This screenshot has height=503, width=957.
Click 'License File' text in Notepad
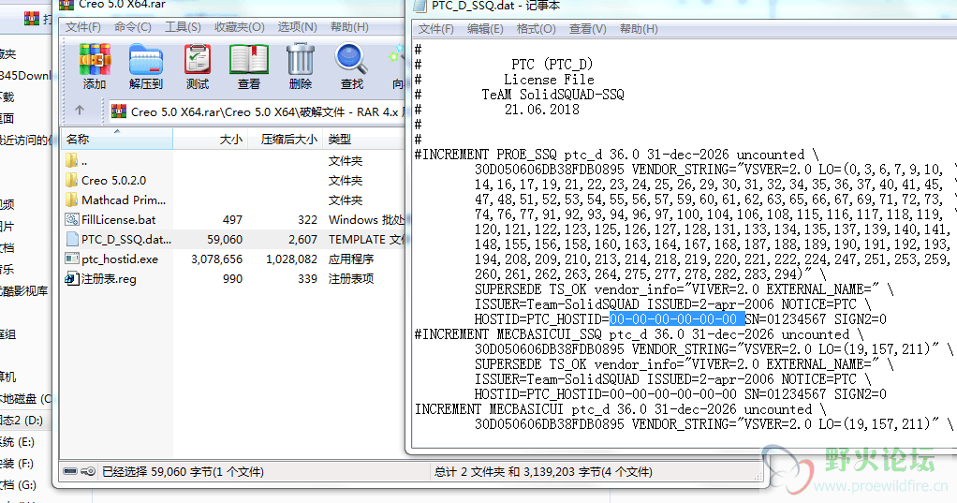tap(549, 80)
